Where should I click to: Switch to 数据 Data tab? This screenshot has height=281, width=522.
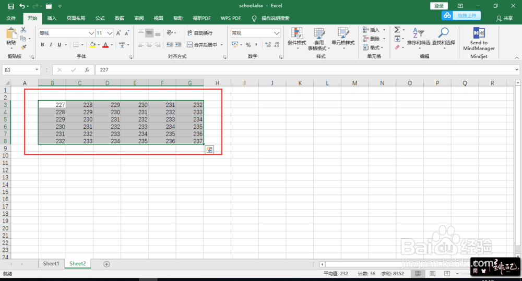pyautogui.click(x=119, y=18)
